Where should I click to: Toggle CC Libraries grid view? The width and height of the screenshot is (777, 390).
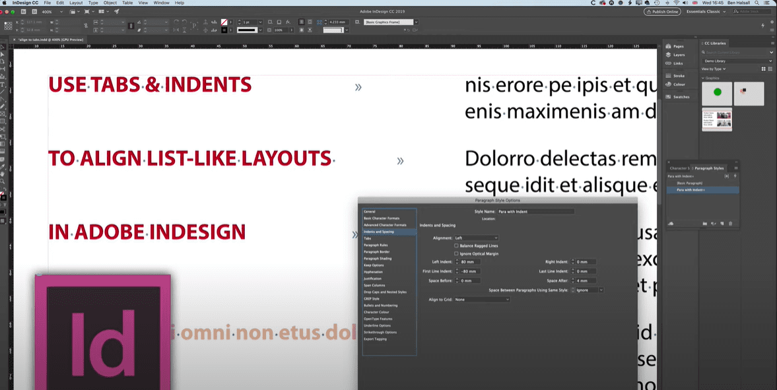tap(765, 69)
